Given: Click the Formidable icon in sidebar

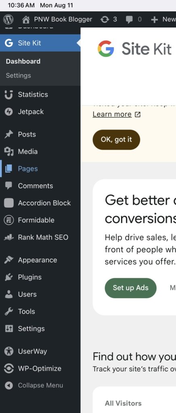Looking at the screenshot, I should point(9,220).
